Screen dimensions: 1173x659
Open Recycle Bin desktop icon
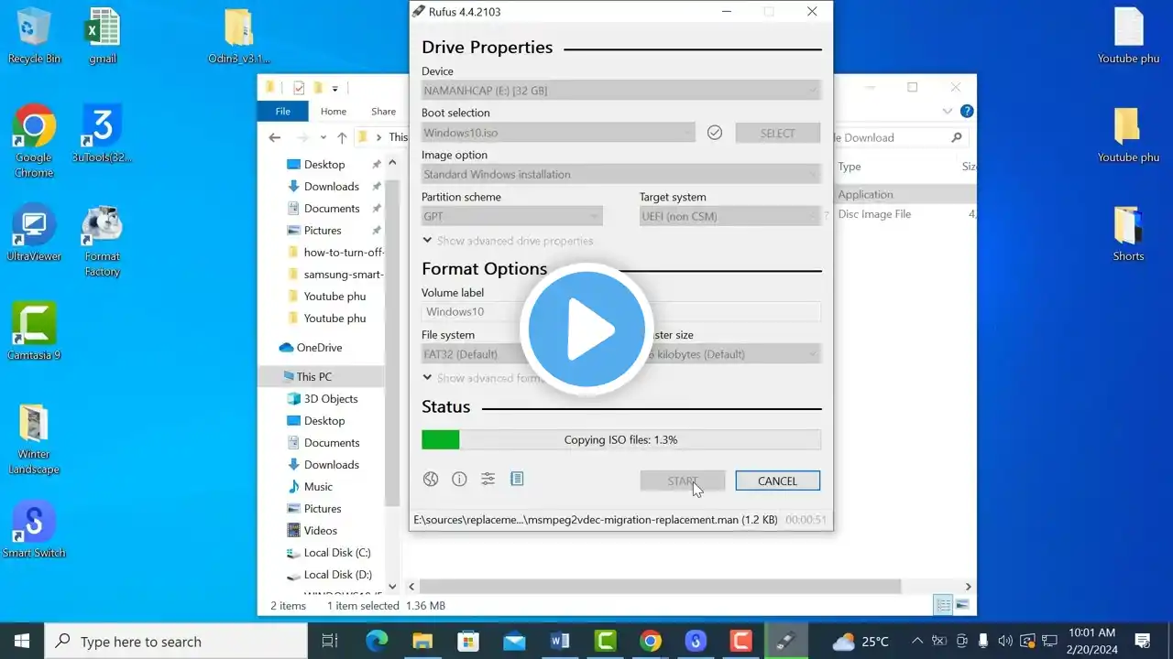[34, 37]
